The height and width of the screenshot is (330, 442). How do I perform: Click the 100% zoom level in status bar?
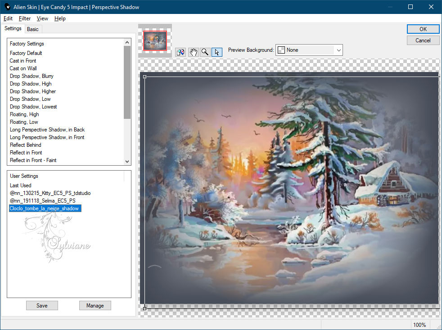coord(419,325)
